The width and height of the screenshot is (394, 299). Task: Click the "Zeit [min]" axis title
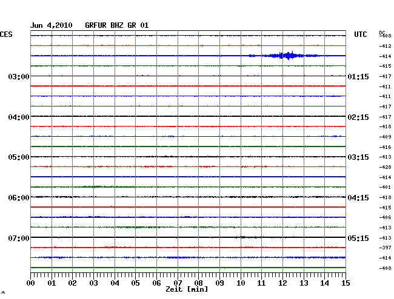pos(187,289)
